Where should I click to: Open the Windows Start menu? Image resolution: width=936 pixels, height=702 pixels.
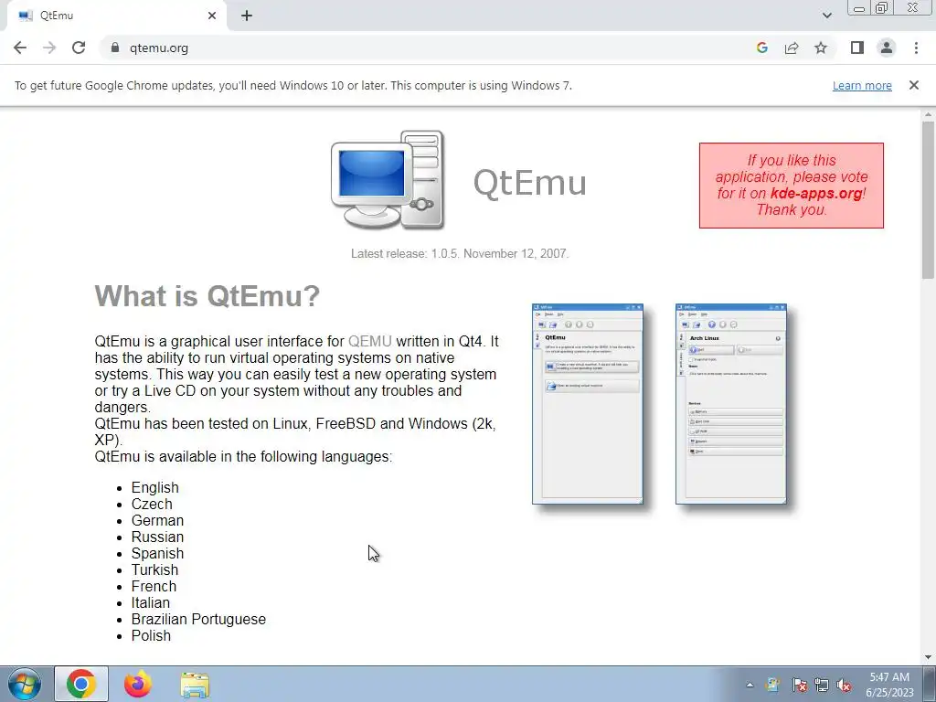click(25, 684)
